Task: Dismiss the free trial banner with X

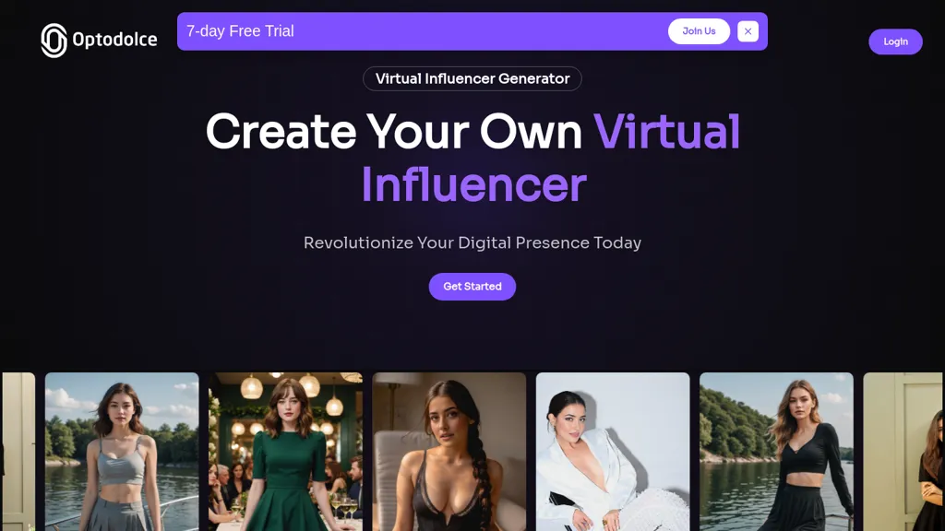Action: tap(748, 31)
